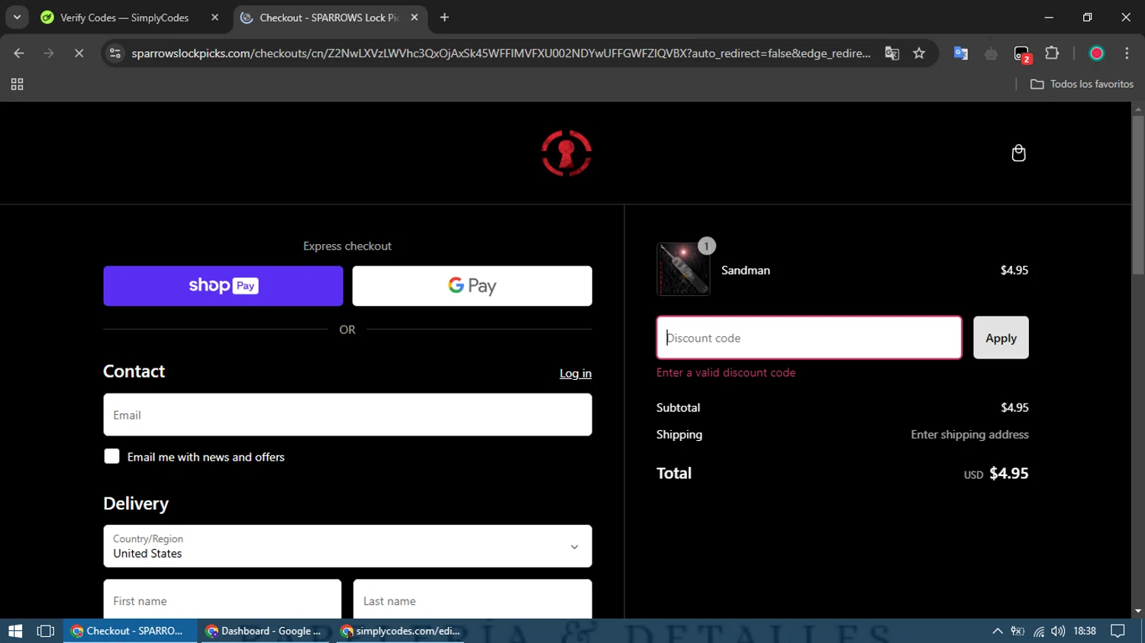Open a new browser tab

444,18
